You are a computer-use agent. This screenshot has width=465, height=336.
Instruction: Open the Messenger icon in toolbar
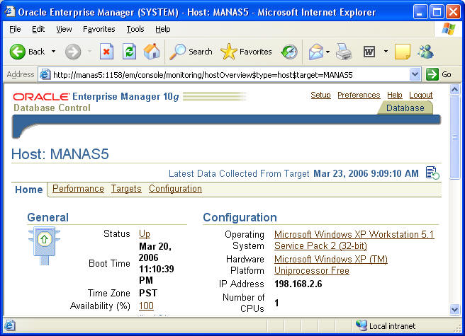(425, 52)
